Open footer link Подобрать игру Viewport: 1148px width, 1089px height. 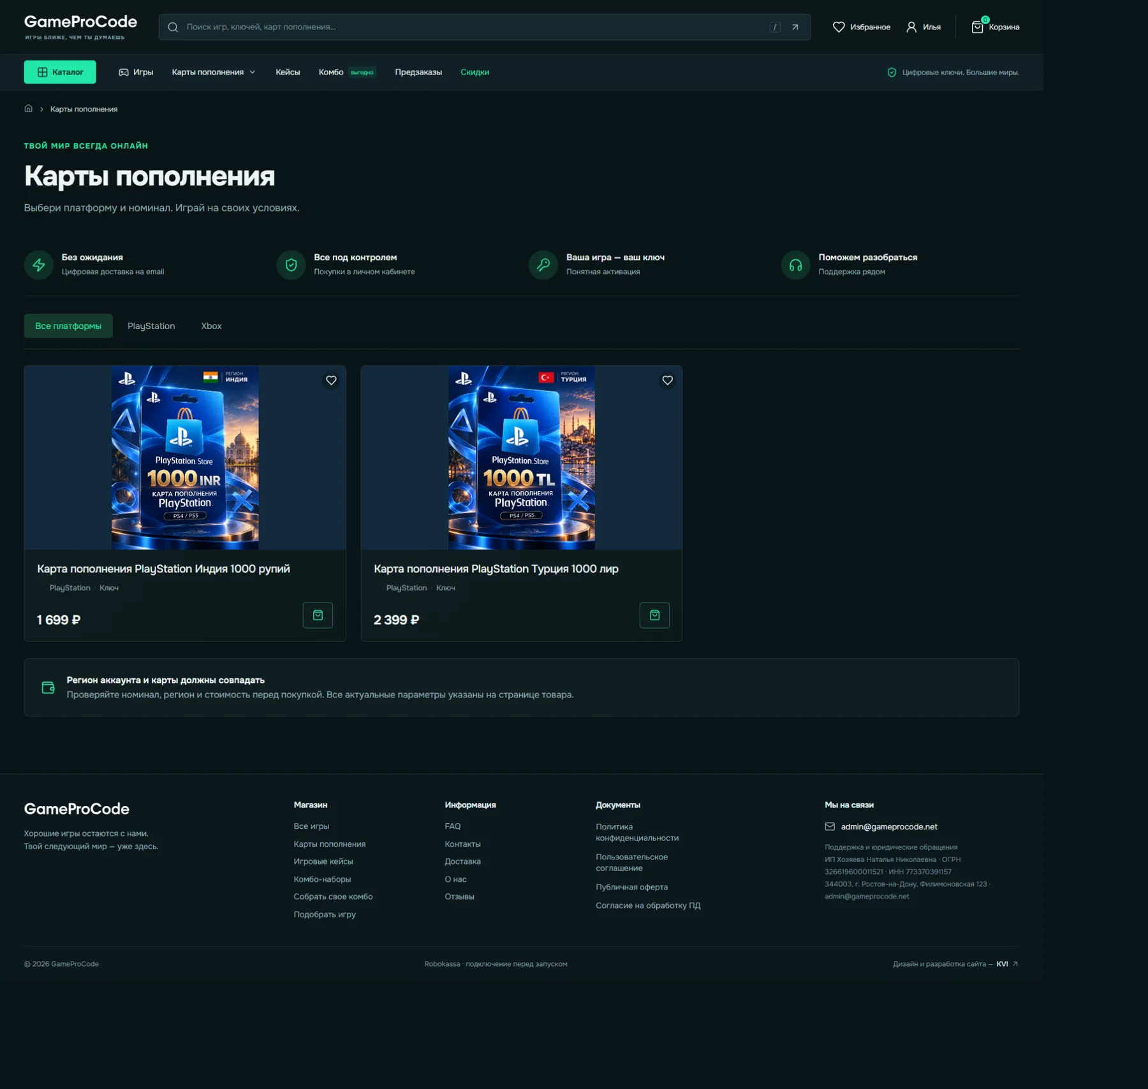click(x=325, y=914)
